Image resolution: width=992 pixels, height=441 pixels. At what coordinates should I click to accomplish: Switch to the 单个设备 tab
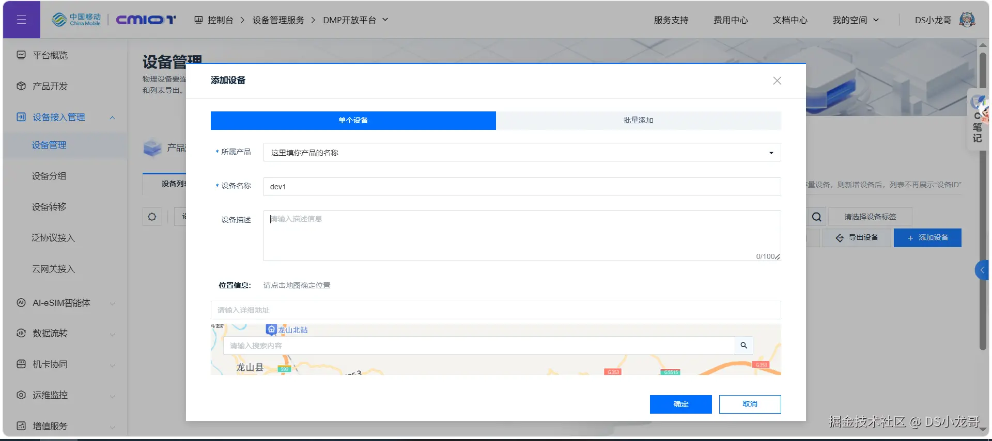[353, 120]
